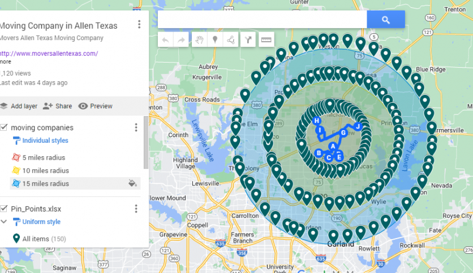Select the hand pan tool
Viewport: 473px width, 273px height.
coord(199,39)
